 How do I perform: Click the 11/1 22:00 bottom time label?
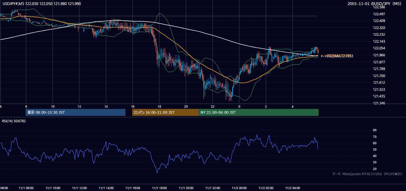point(213,188)
